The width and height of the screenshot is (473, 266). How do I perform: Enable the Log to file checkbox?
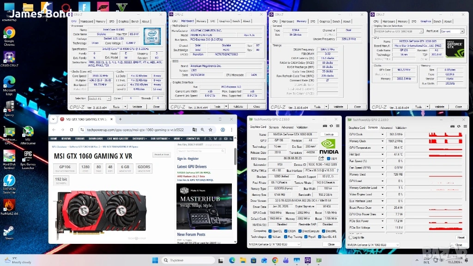350,237
